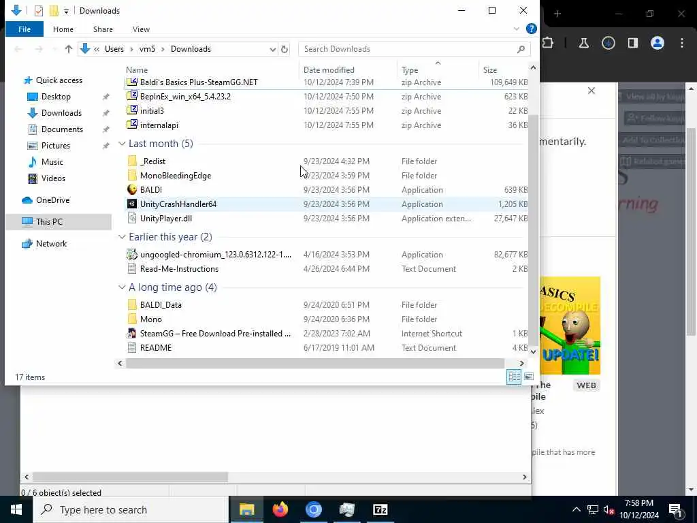Select the MonoBleedingEdge folder icon
The width and height of the screenshot is (697, 523).
coord(131,175)
